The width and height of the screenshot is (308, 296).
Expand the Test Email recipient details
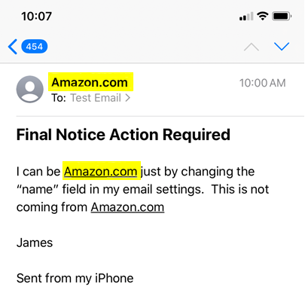pyautogui.click(x=96, y=98)
